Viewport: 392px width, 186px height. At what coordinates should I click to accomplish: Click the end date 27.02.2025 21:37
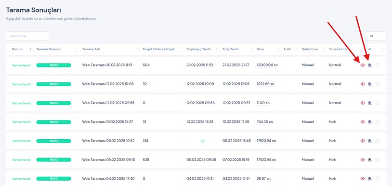click(x=236, y=65)
